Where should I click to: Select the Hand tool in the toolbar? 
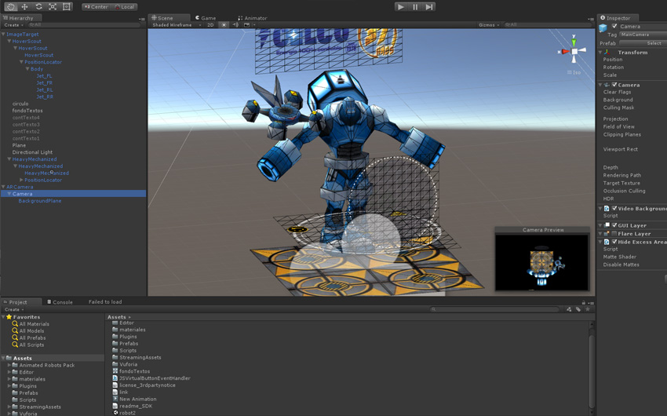pos(10,6)
